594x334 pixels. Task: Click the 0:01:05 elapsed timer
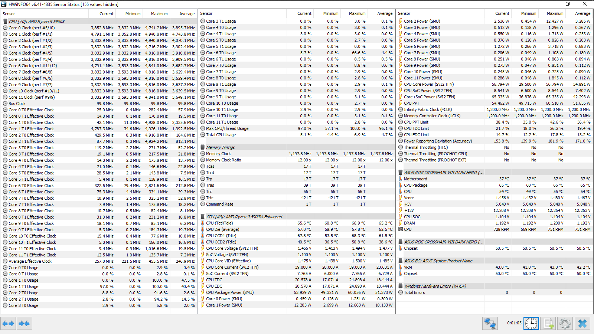coord(514,323)
